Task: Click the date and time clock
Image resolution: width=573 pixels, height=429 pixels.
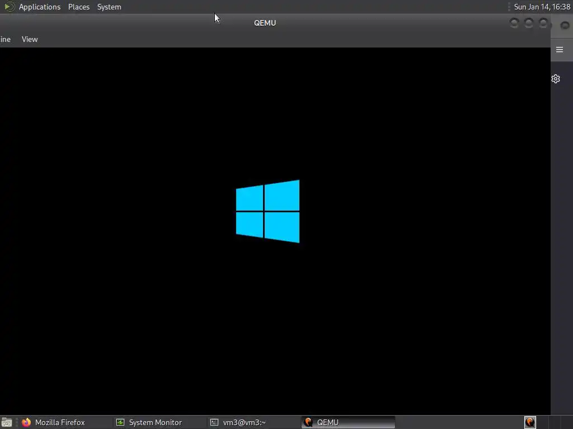Action: pos(542,7)
